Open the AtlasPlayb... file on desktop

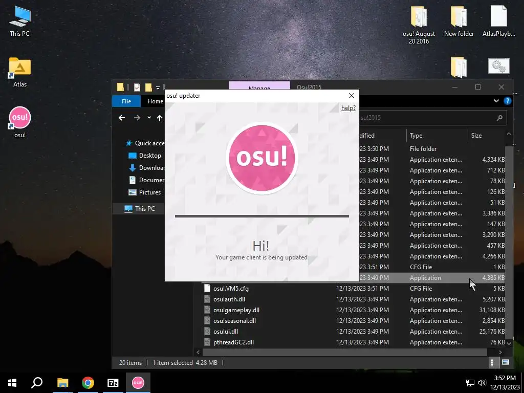coord(498,20)
